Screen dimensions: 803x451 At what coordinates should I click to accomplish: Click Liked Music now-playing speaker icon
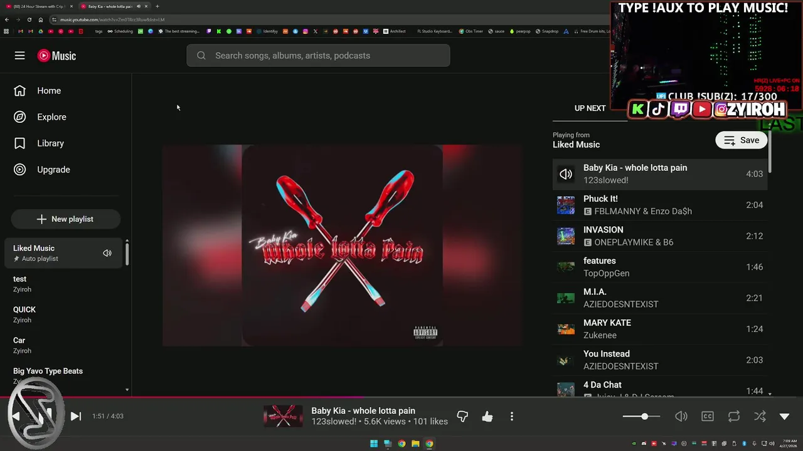coord(107,253)
